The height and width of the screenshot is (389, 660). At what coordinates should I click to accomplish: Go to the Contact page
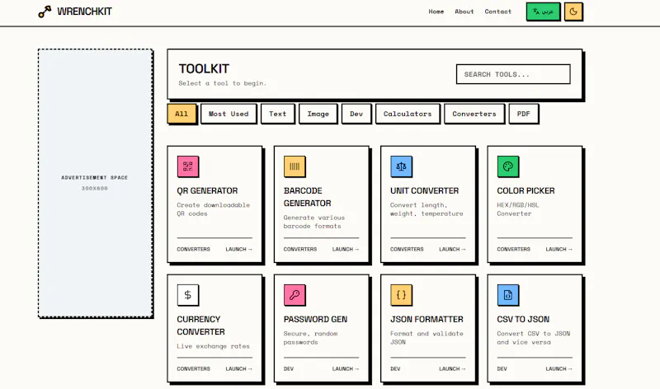497,12
